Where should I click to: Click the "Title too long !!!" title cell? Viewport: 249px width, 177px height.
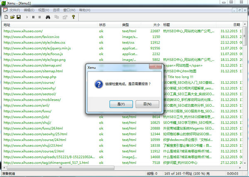point(178,77)
